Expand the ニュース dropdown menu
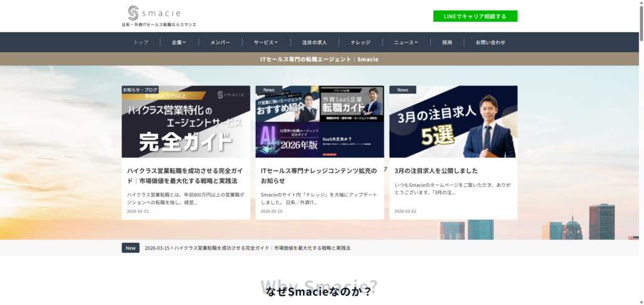The width and height of the screenshot is (644, 305). point(406,43)
